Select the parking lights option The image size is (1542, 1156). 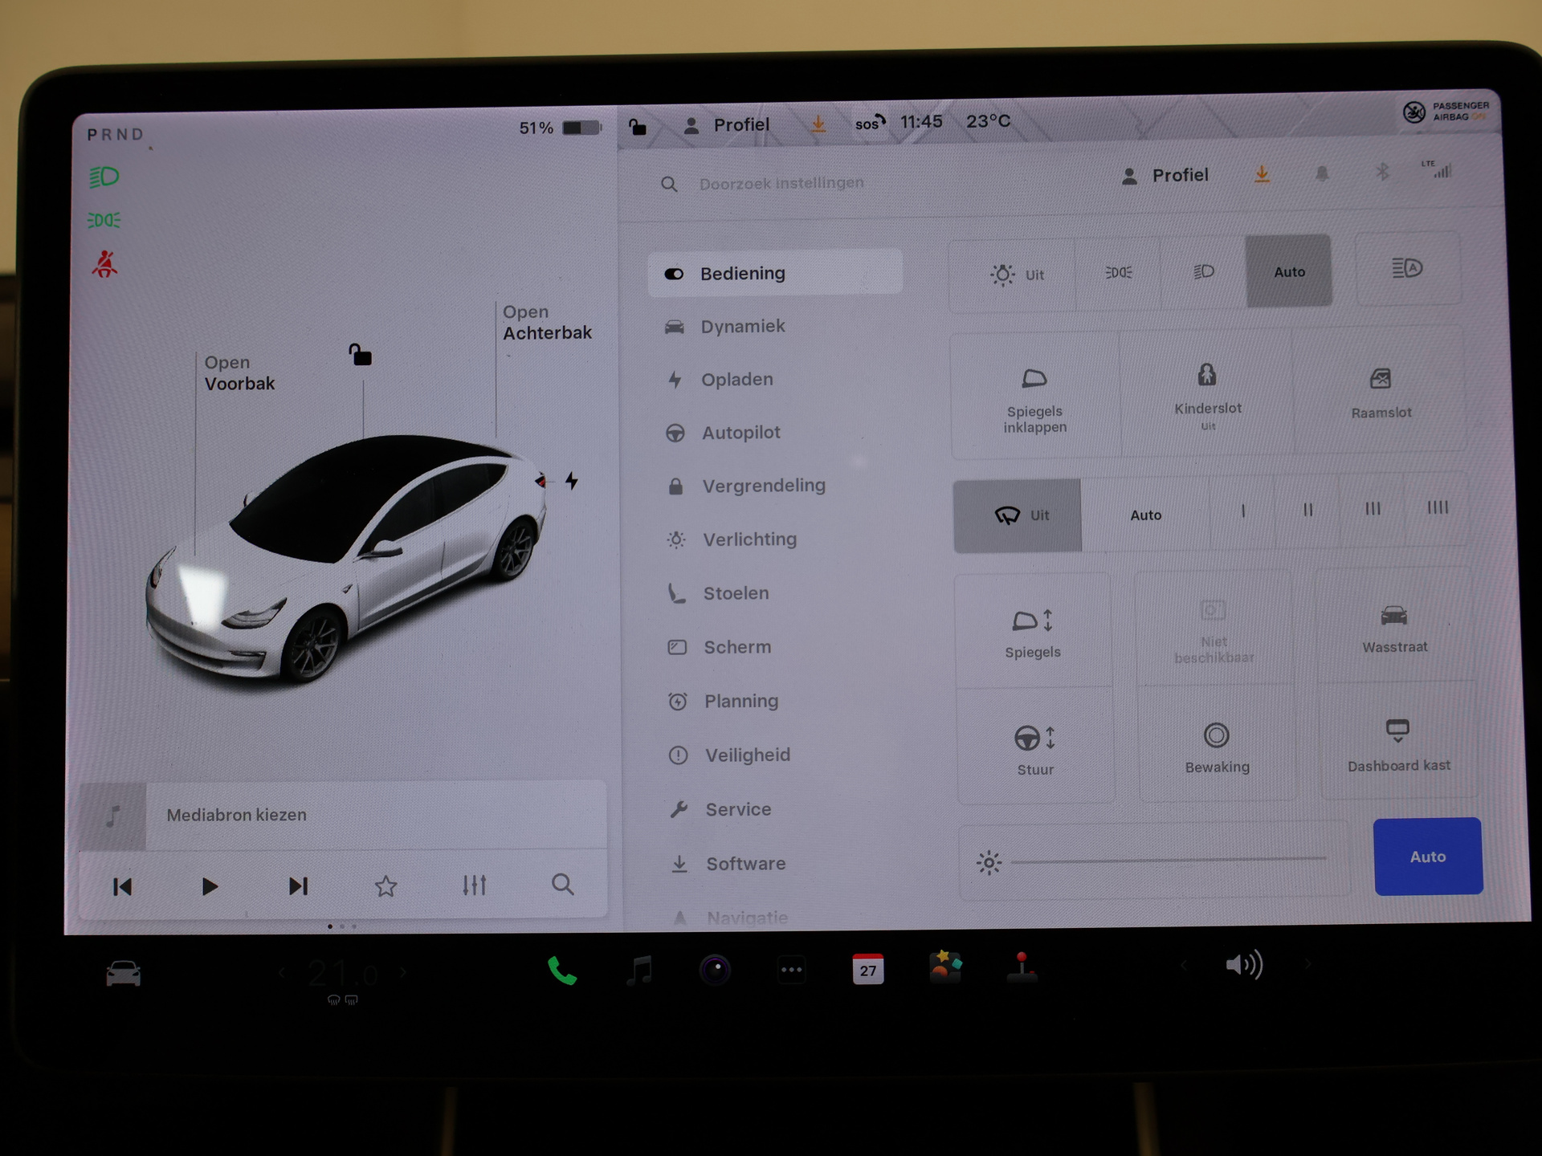click(1119, 273)
